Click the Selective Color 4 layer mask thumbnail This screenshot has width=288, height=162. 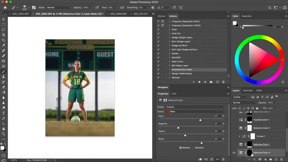[249, 153]
